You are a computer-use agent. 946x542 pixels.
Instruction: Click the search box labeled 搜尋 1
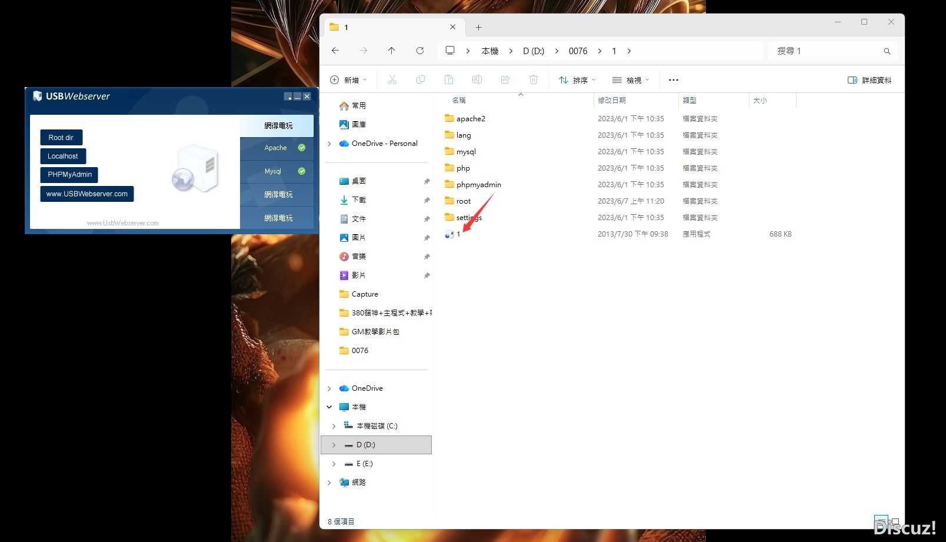click(824, 51)
